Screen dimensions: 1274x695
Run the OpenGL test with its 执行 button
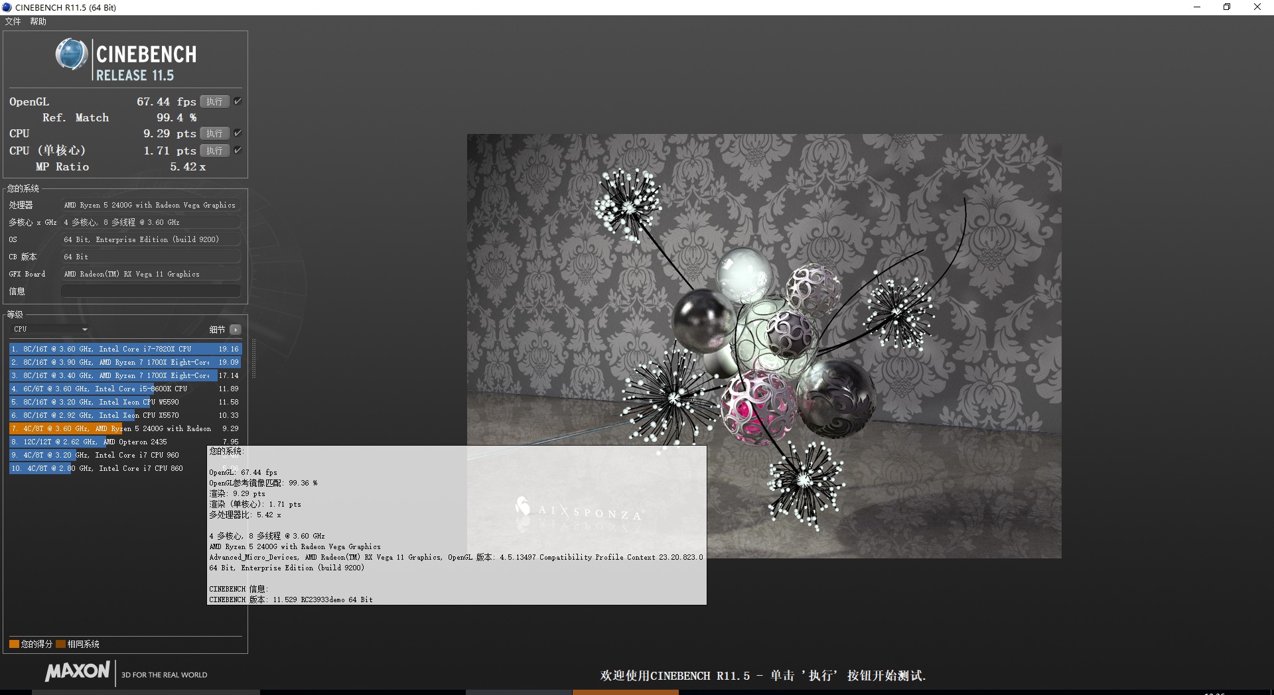214,101
